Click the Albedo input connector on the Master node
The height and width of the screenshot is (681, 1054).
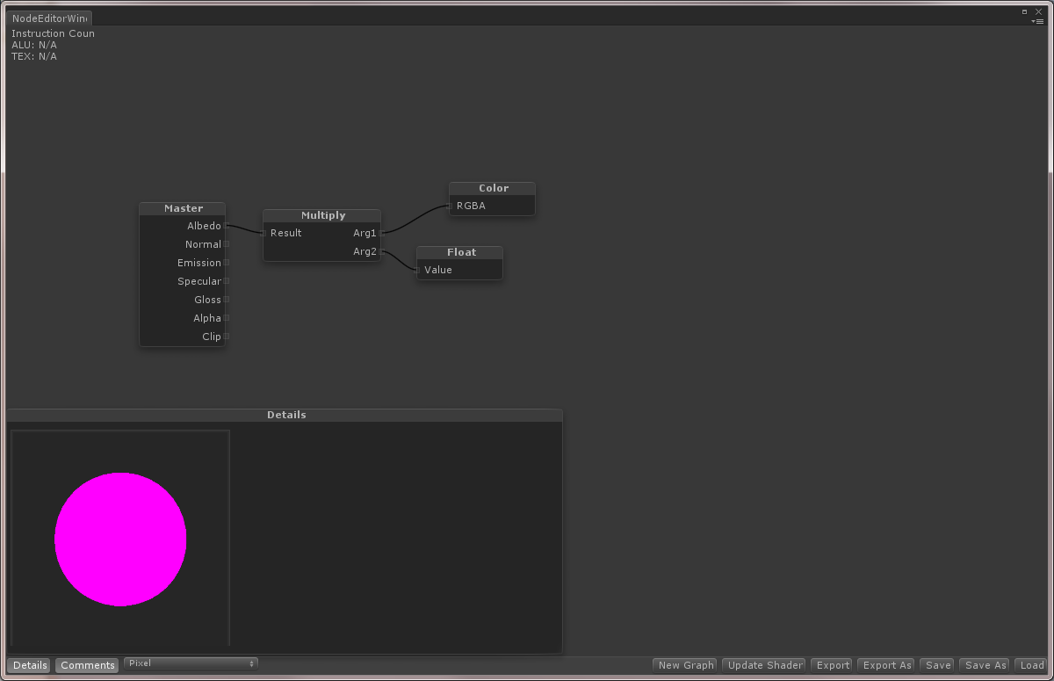[x=227, y=226]
